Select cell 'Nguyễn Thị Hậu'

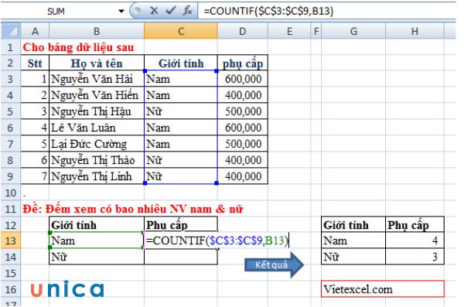(97, 111)
